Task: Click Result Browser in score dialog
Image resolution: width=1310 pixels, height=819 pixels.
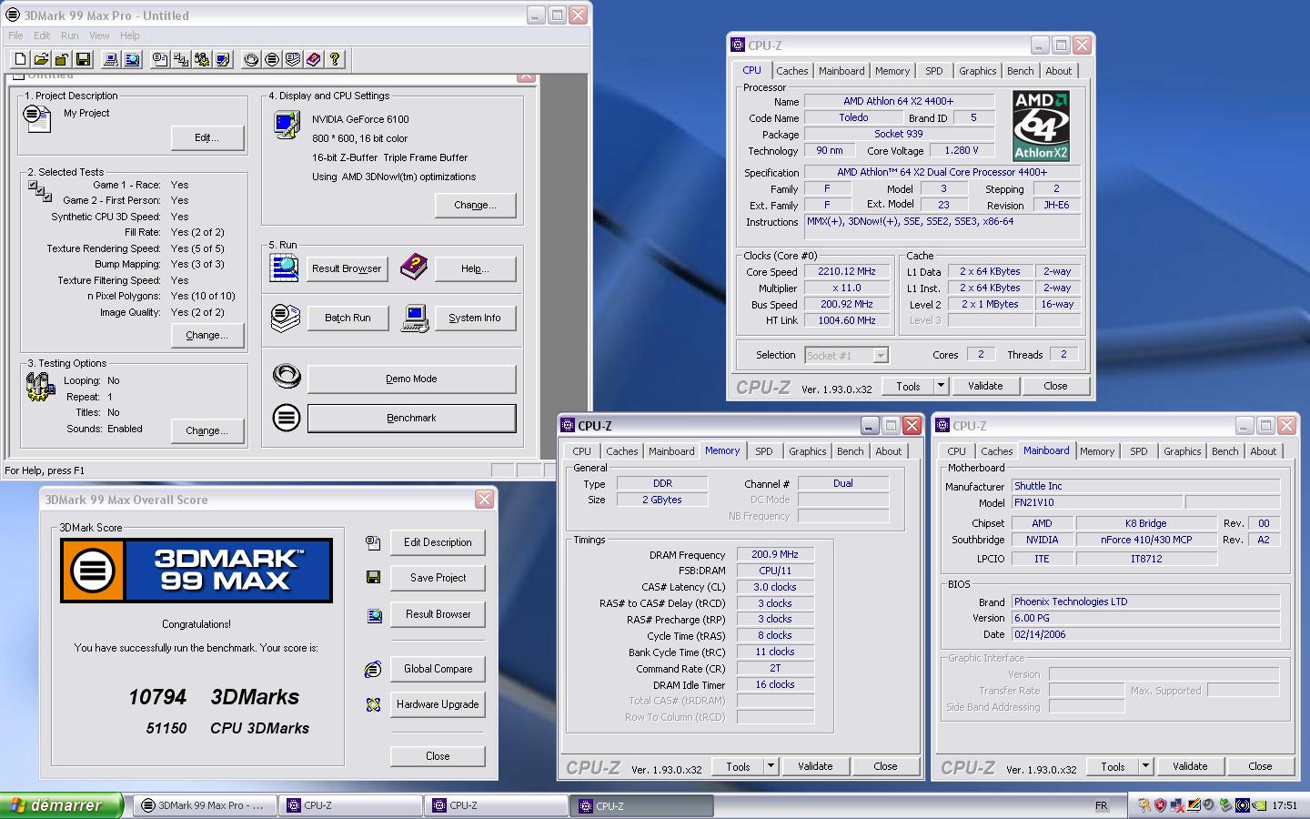Action: 438,614
